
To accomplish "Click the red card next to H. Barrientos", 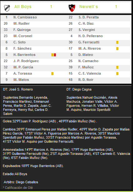I will (55, 55).
